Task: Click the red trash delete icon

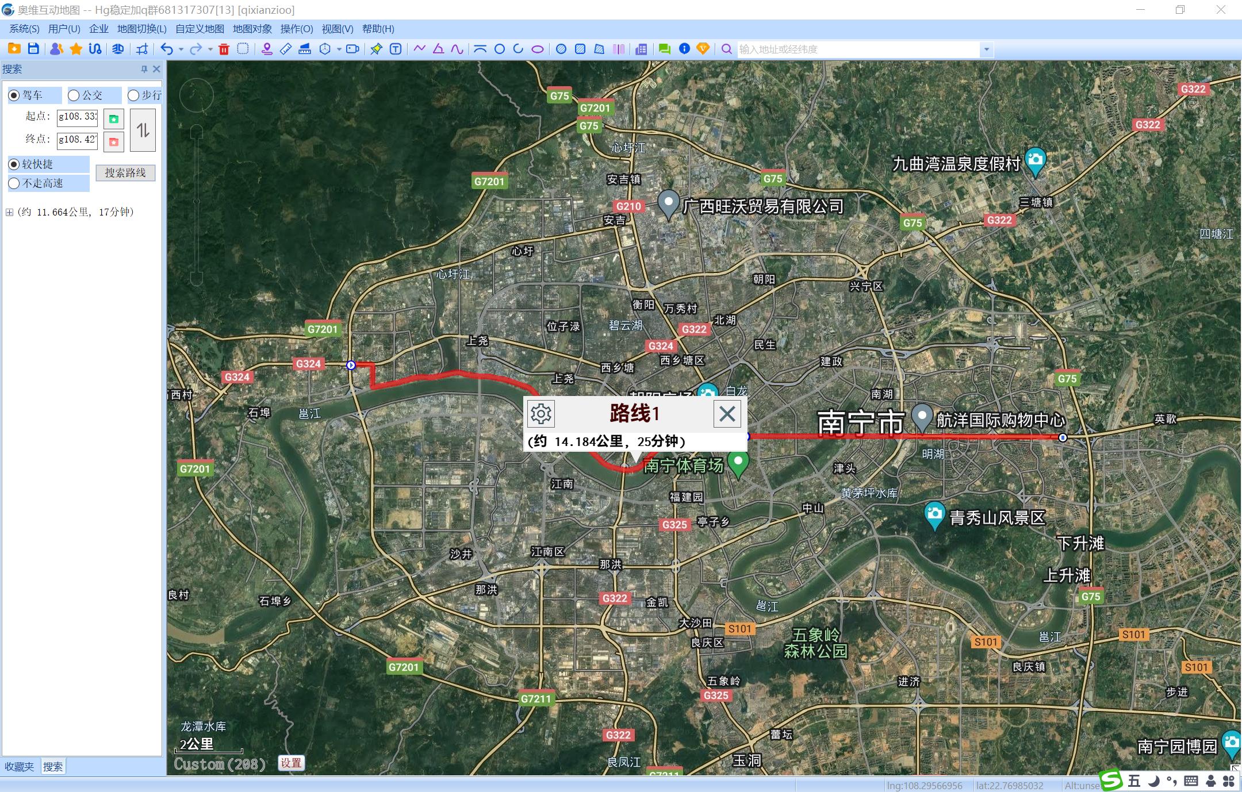Action: click(224, 49)
